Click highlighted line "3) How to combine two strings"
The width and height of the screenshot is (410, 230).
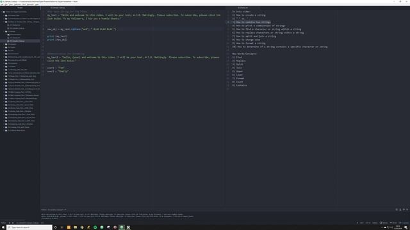click(251, 22)
